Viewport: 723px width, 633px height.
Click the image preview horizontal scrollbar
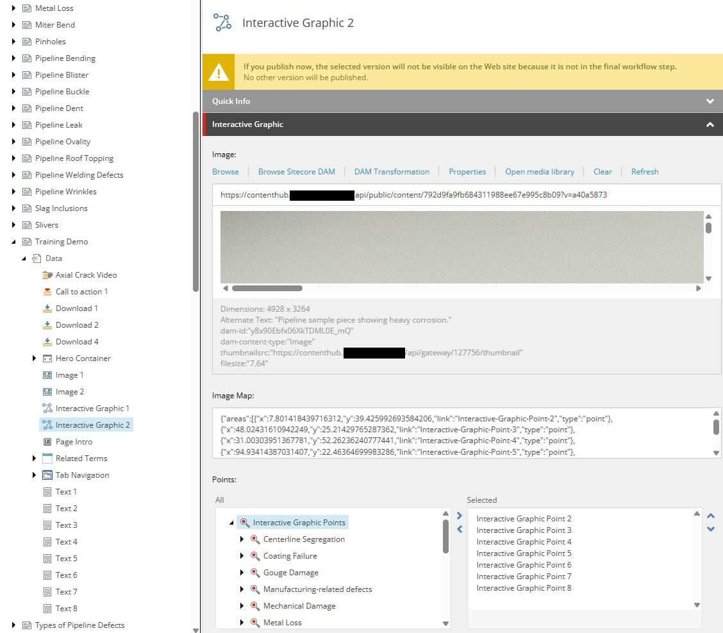[x=267, y=289]
